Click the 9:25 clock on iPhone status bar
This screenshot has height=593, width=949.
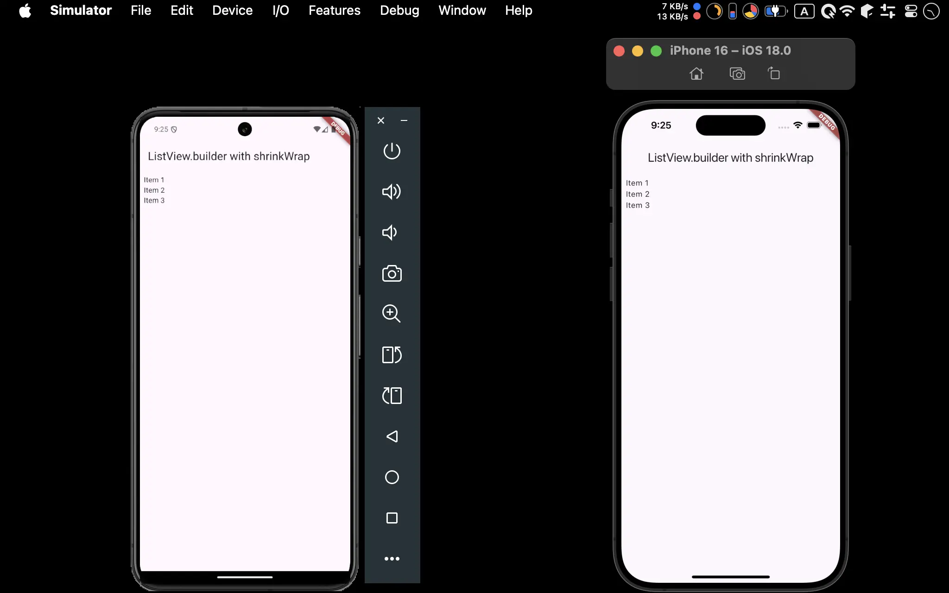661,125
